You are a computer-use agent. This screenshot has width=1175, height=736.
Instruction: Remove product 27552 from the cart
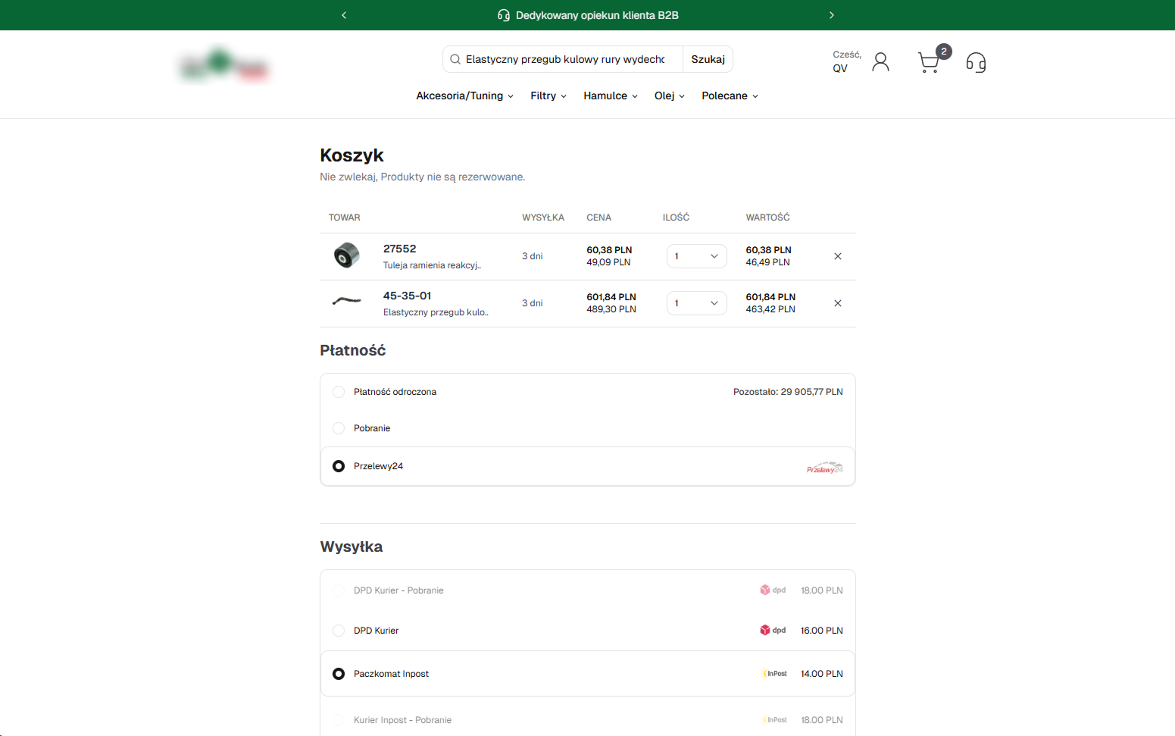point(837,256)
